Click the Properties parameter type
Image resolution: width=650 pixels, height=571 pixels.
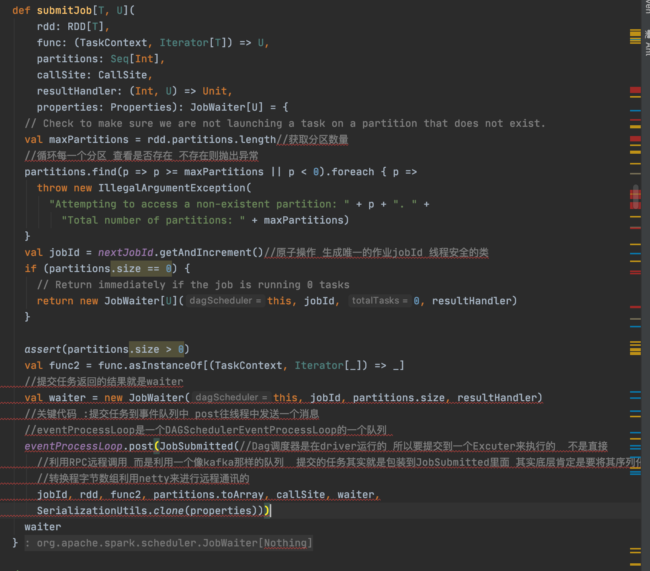pyautogui.click(x=141, y=107)
